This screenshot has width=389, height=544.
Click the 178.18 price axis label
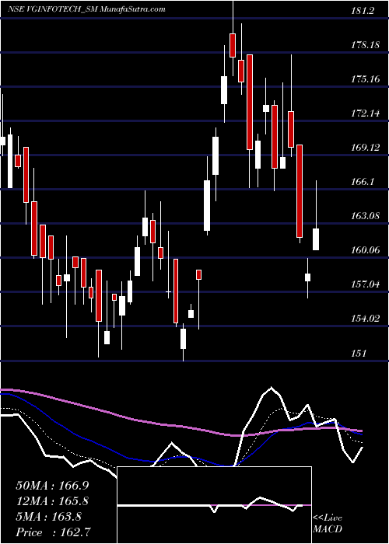365,45
